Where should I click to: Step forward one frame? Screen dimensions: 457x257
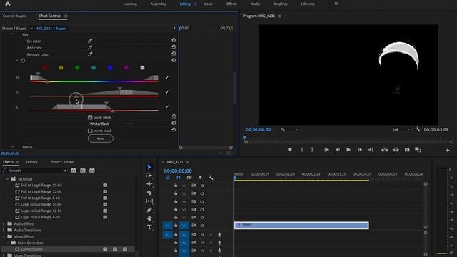tap(360, 150)
